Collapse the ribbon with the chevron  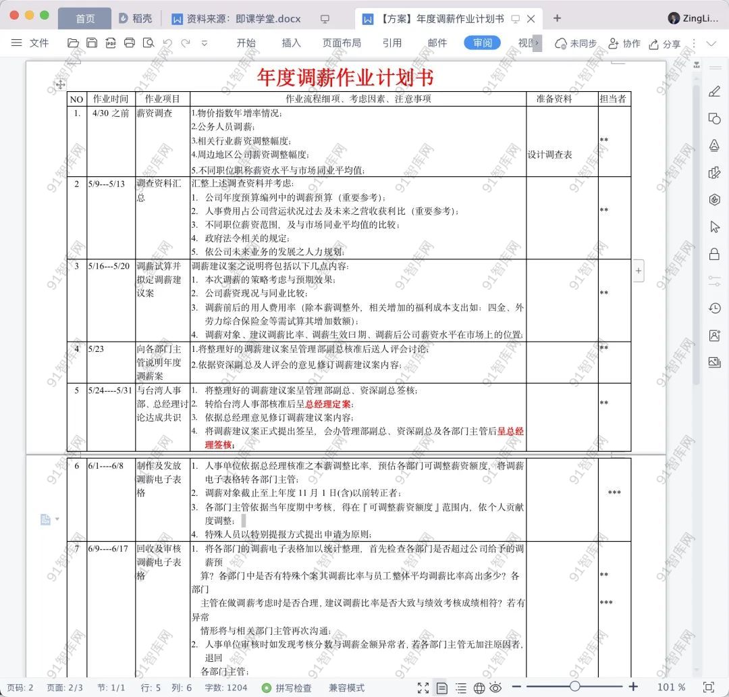(x=711, y=43)
